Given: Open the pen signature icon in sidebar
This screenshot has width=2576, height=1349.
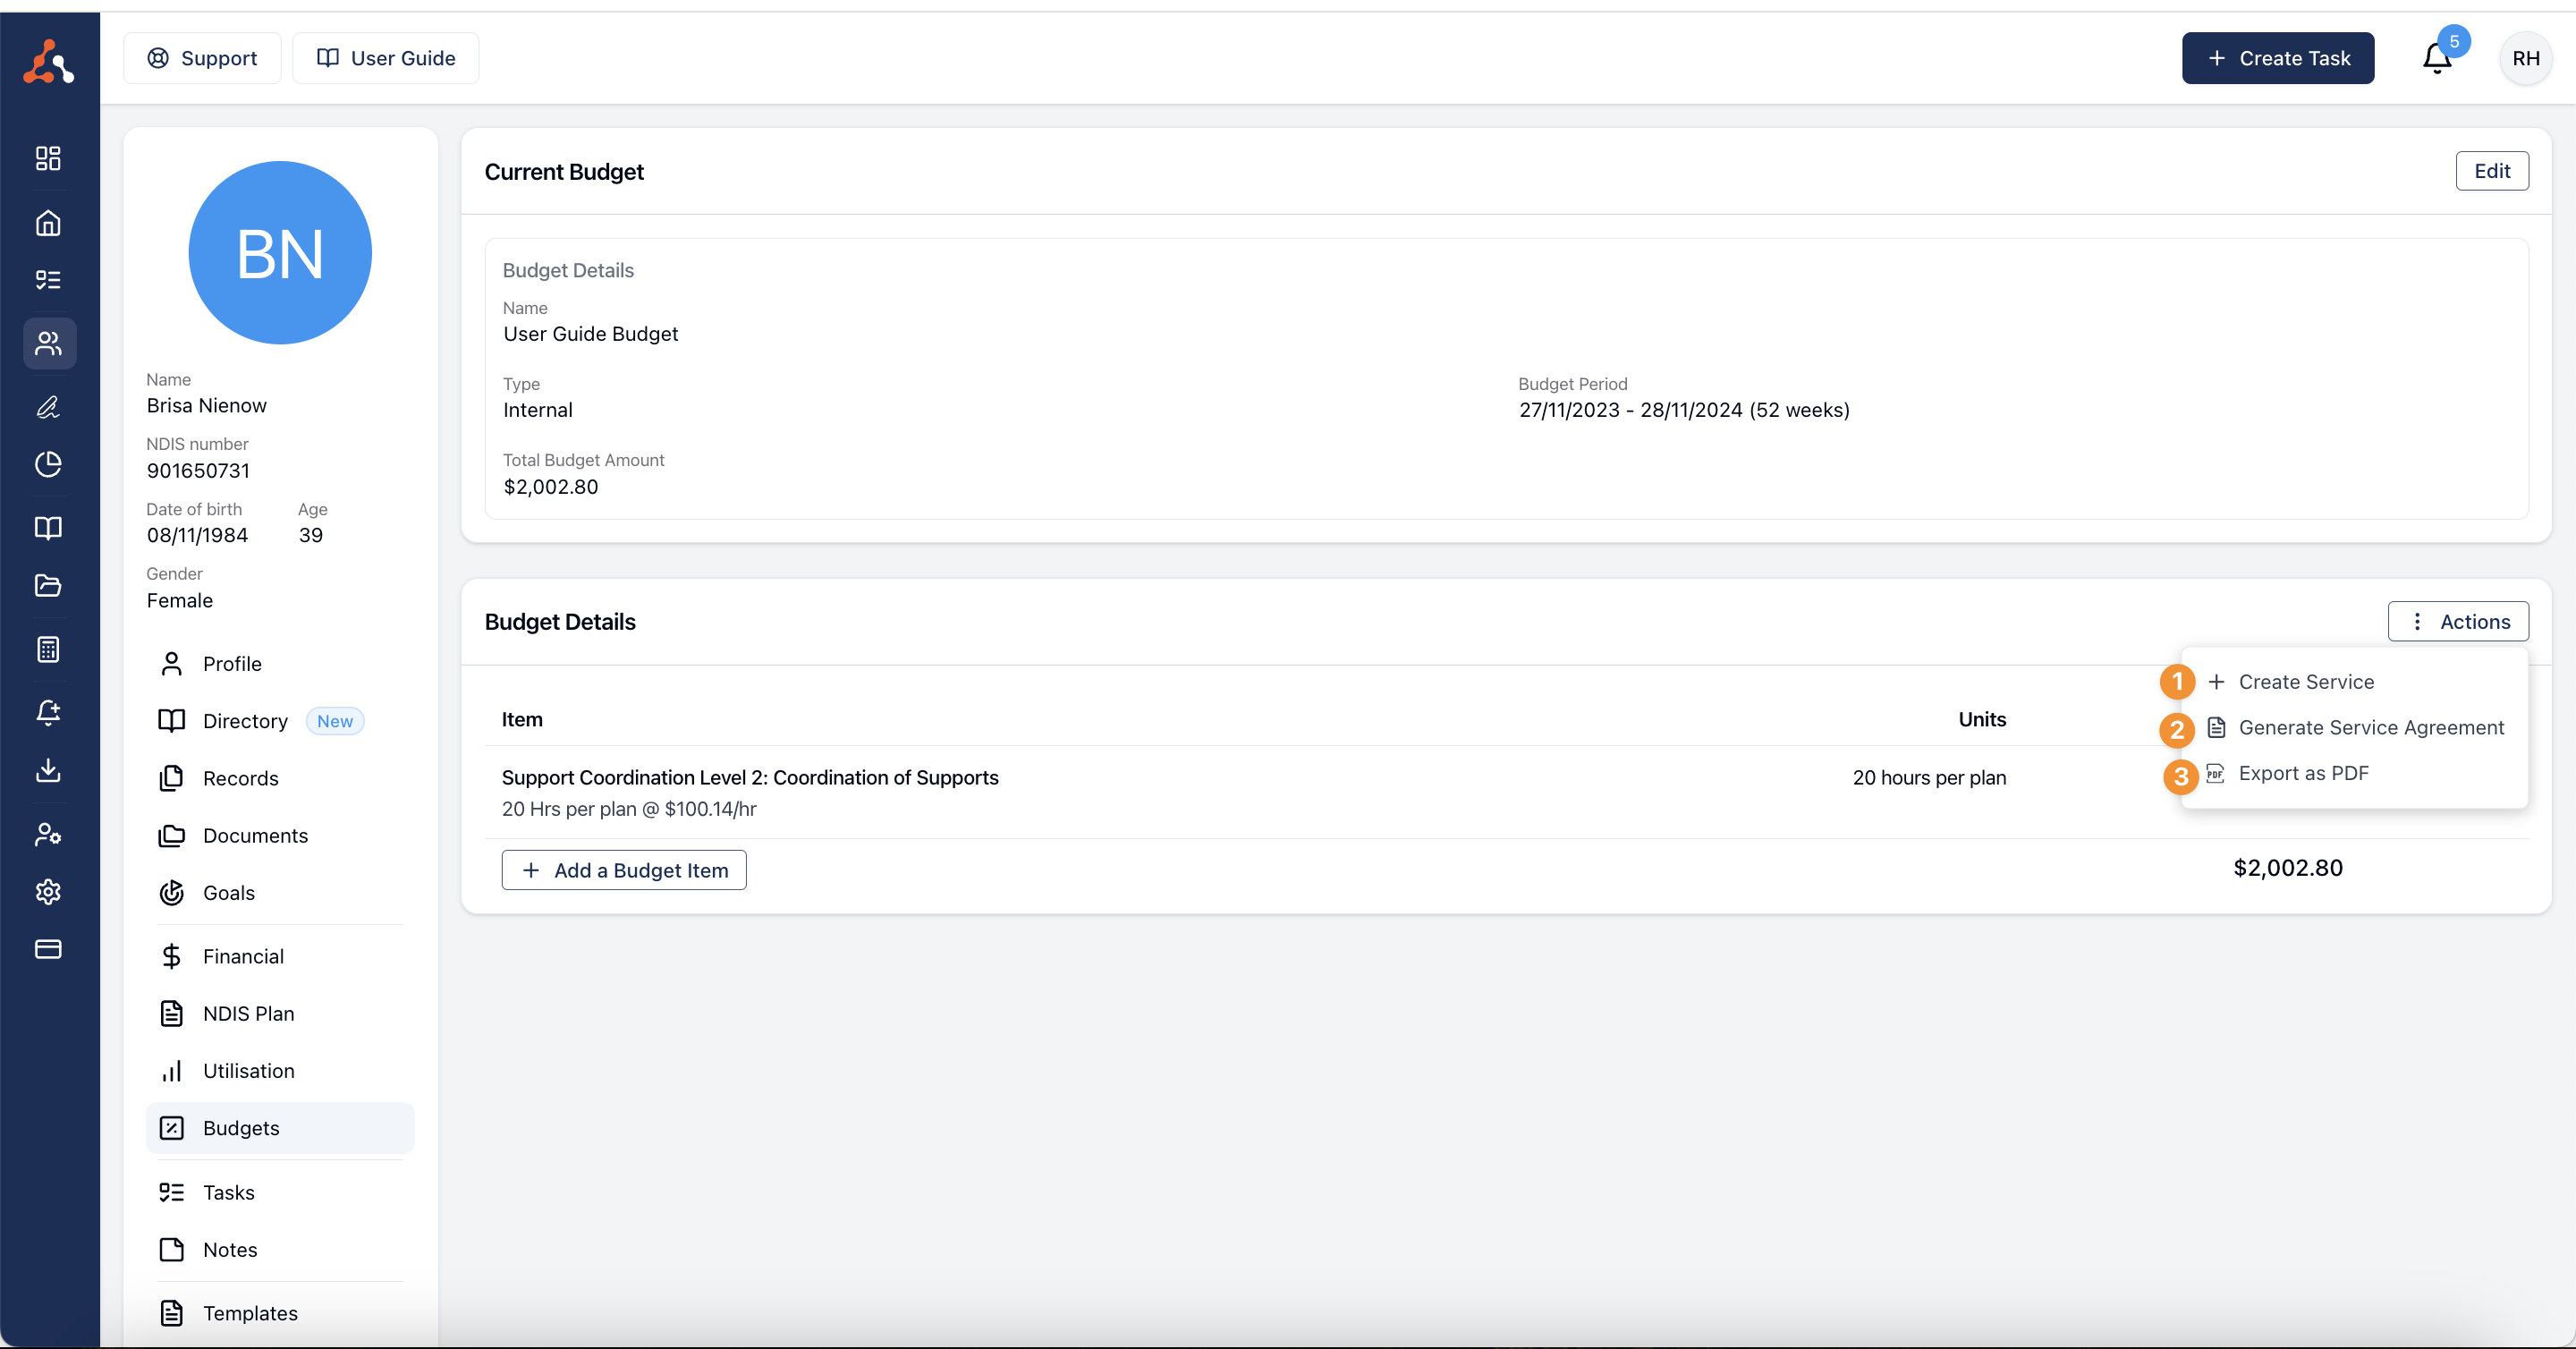Looking at the screenshot, I should 48,407.
